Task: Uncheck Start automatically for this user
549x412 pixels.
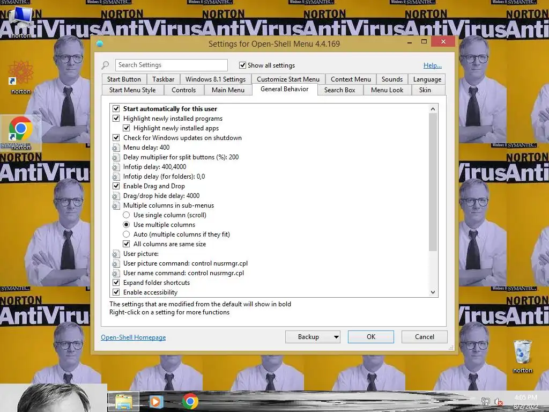Action: 116,109
